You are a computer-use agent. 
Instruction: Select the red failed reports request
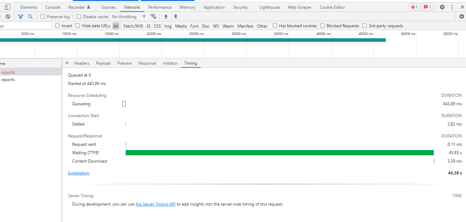pyautogui.click(x=31, y=72)
